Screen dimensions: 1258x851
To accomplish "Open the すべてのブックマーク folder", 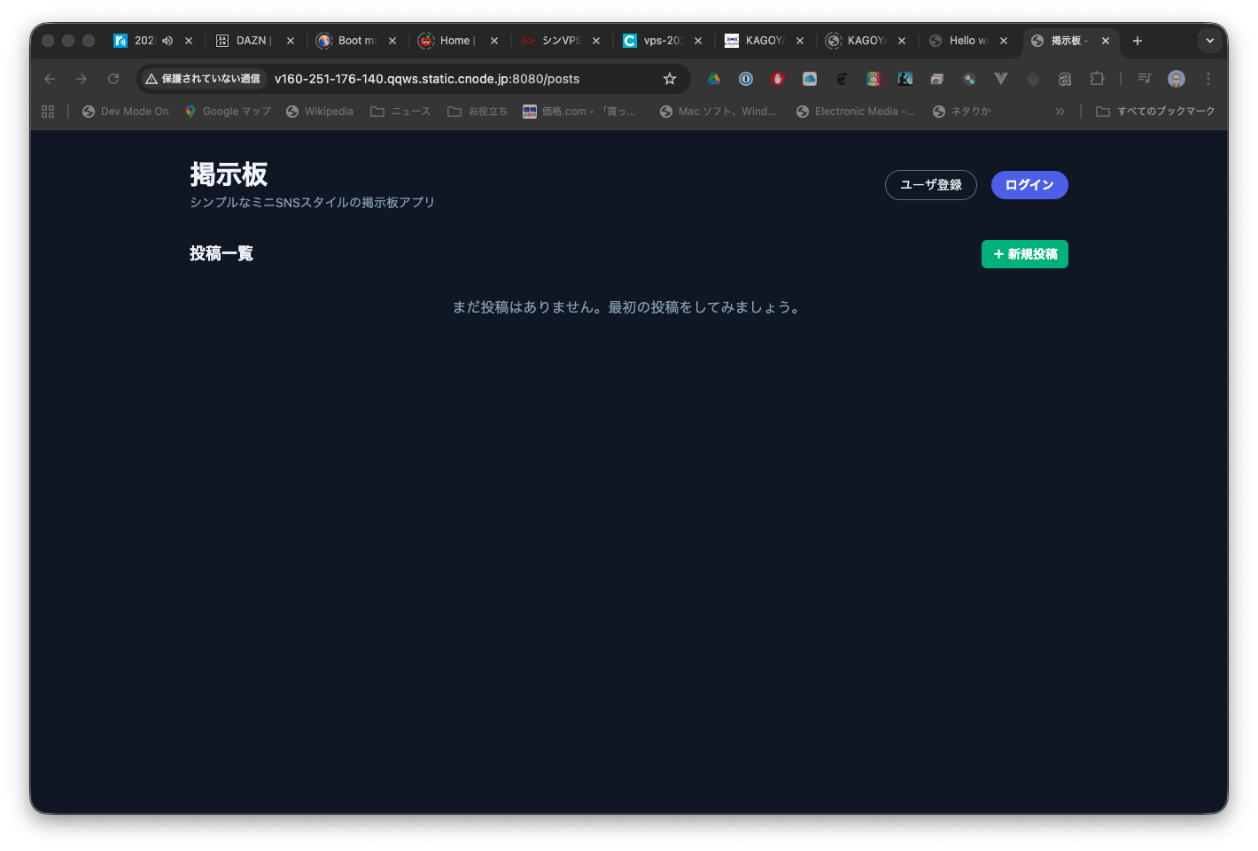I will pos(1155,112).
